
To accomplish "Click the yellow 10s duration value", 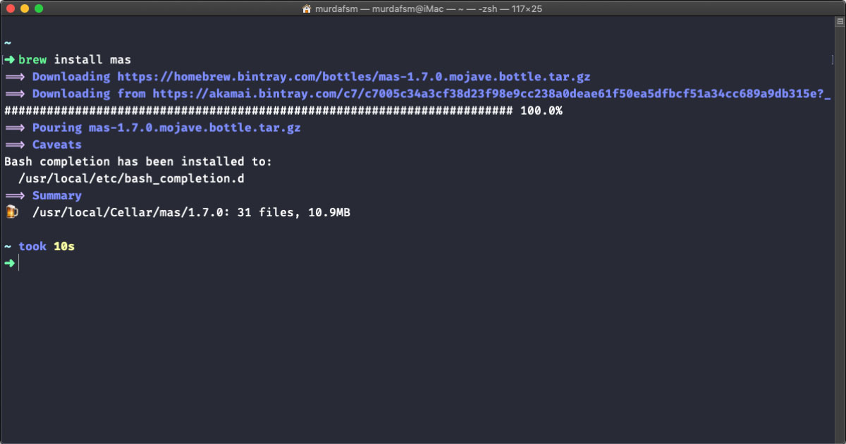I will [64, 246].
